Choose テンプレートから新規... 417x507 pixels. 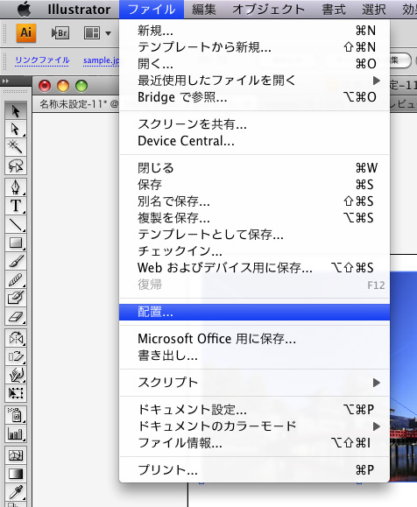(x=254, y=47)
